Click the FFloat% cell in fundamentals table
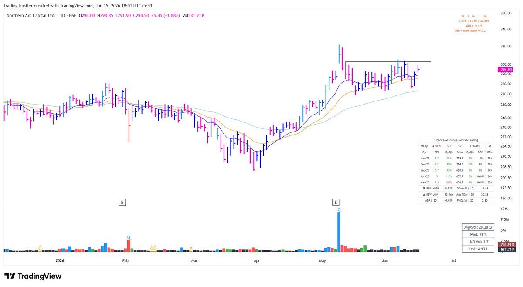This screenshot has width=523, height=287. [475, 146]
